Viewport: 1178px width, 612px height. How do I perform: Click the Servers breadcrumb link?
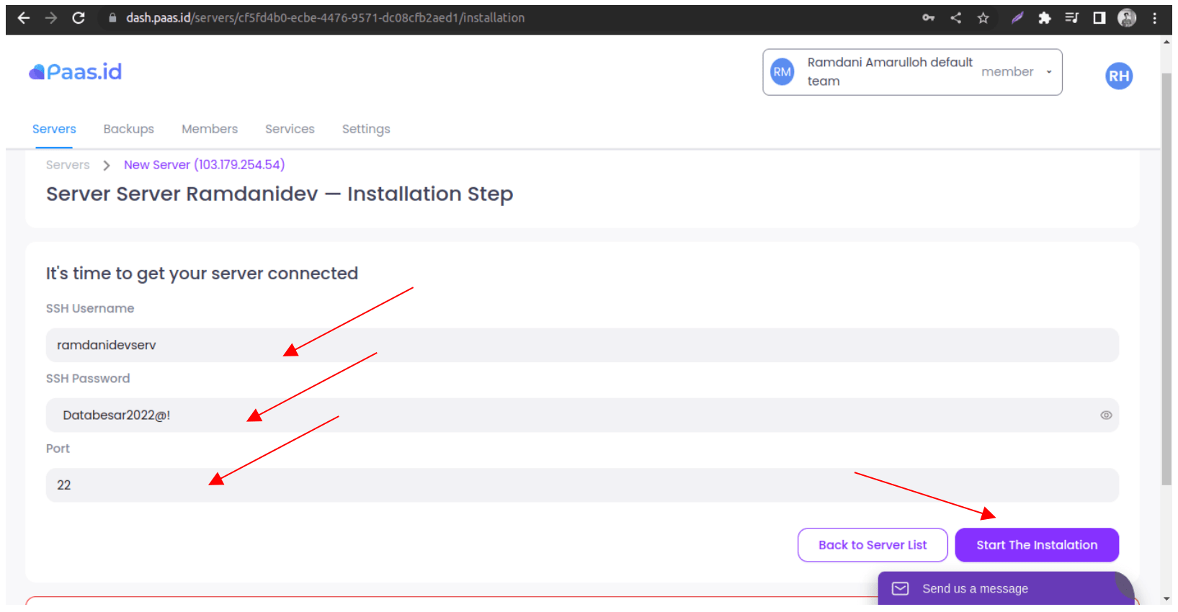(x=68, y=165)
